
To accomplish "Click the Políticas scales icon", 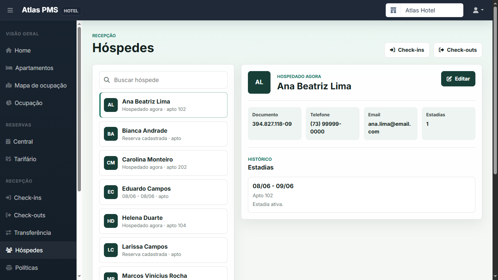I will pos(9,268).
